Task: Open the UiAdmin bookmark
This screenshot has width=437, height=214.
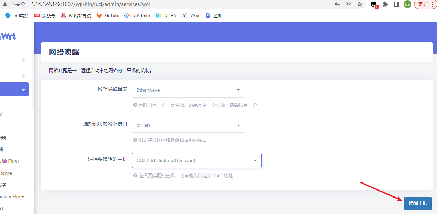Action: click(x=137, y=15)
